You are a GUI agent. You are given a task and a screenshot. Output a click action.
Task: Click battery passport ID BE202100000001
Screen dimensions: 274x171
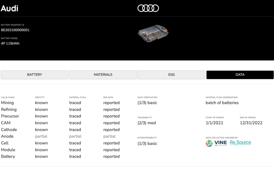tap(15, 30)
